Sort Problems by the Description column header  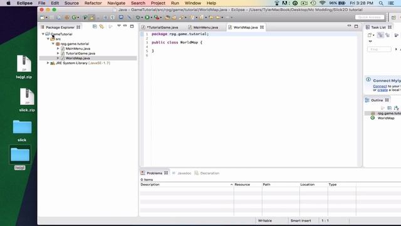187,185
